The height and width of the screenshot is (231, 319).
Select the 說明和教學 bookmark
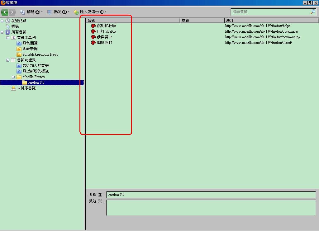point(106,26)
